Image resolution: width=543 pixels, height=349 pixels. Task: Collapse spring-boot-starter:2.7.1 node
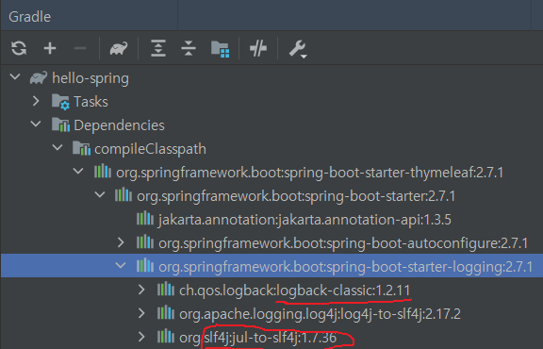click(100, 194)
